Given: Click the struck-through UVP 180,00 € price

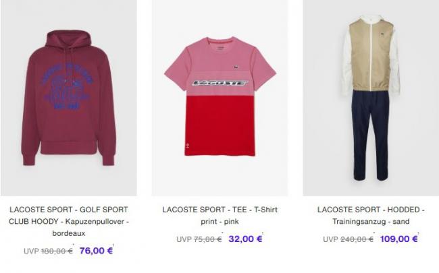Looking at the screenshot, I should coord(48,251).
